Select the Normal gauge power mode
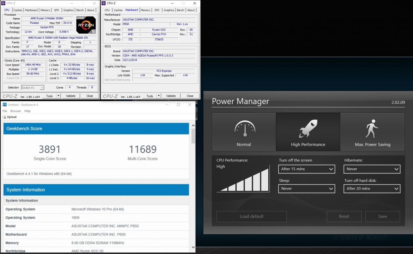Screen dimensions: 413x254 tap(244, 132)
